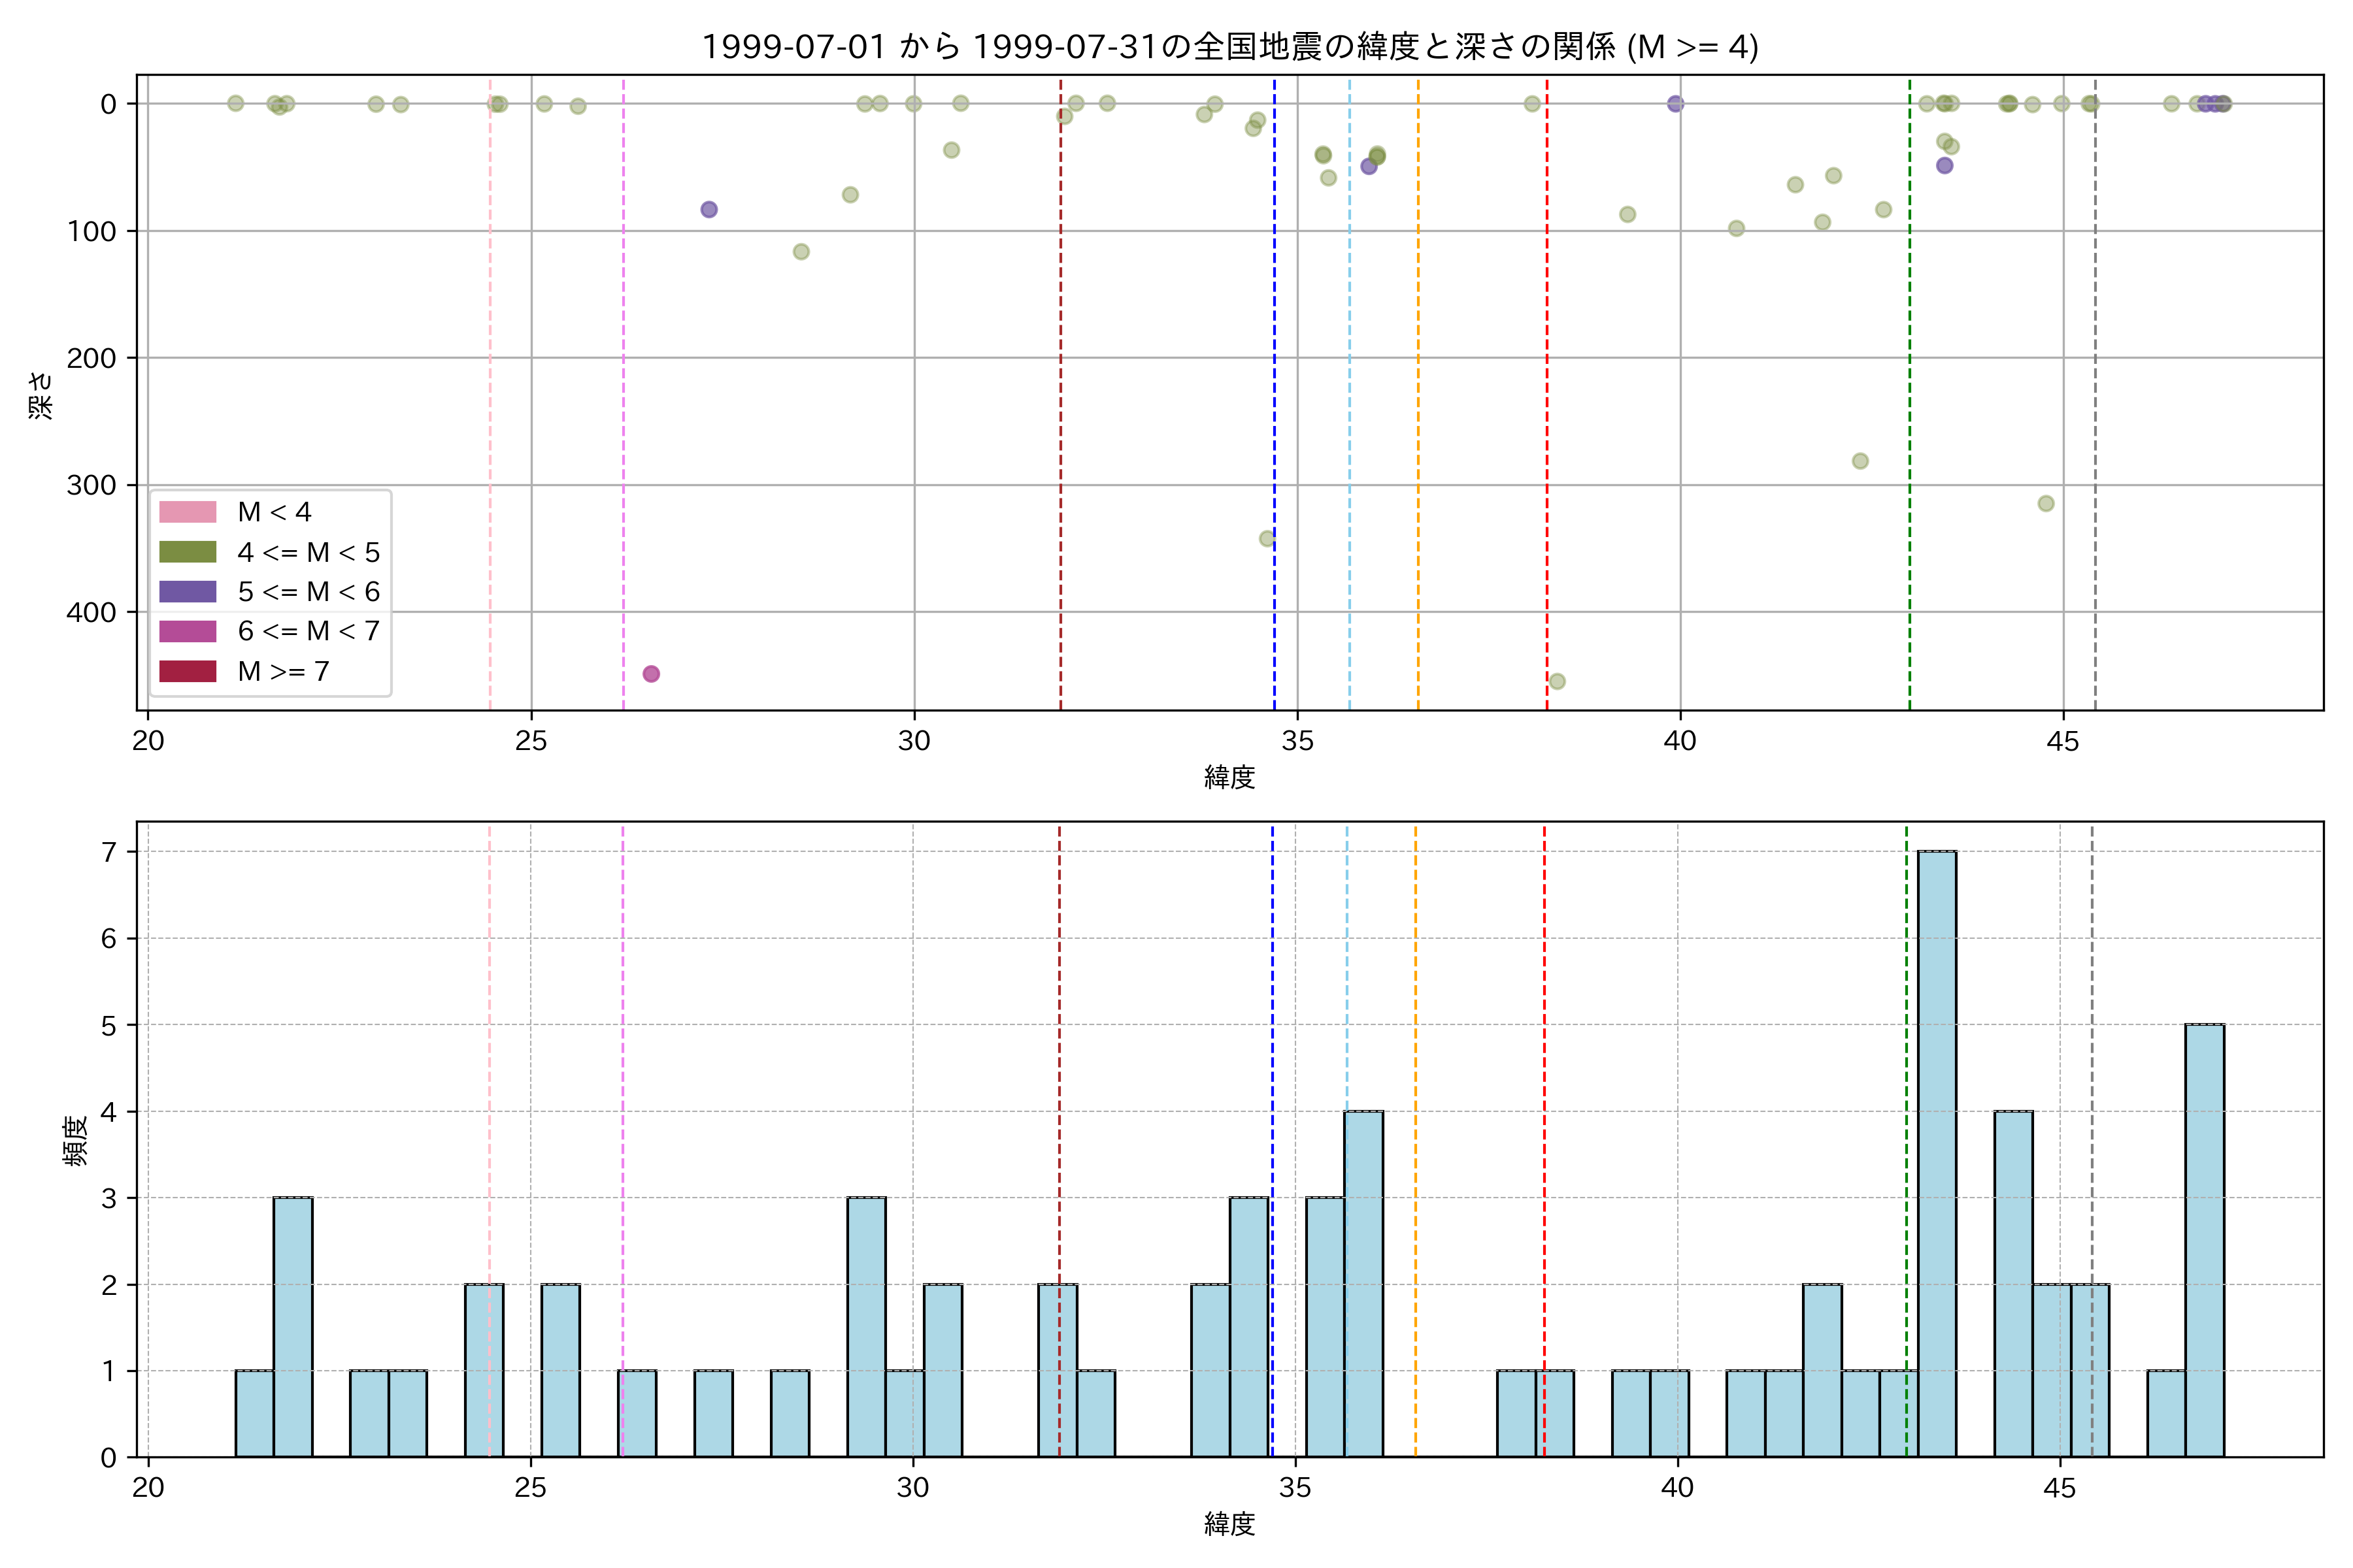
Task: Click the green point near depth 280
Action: (x=1860, y=461)
